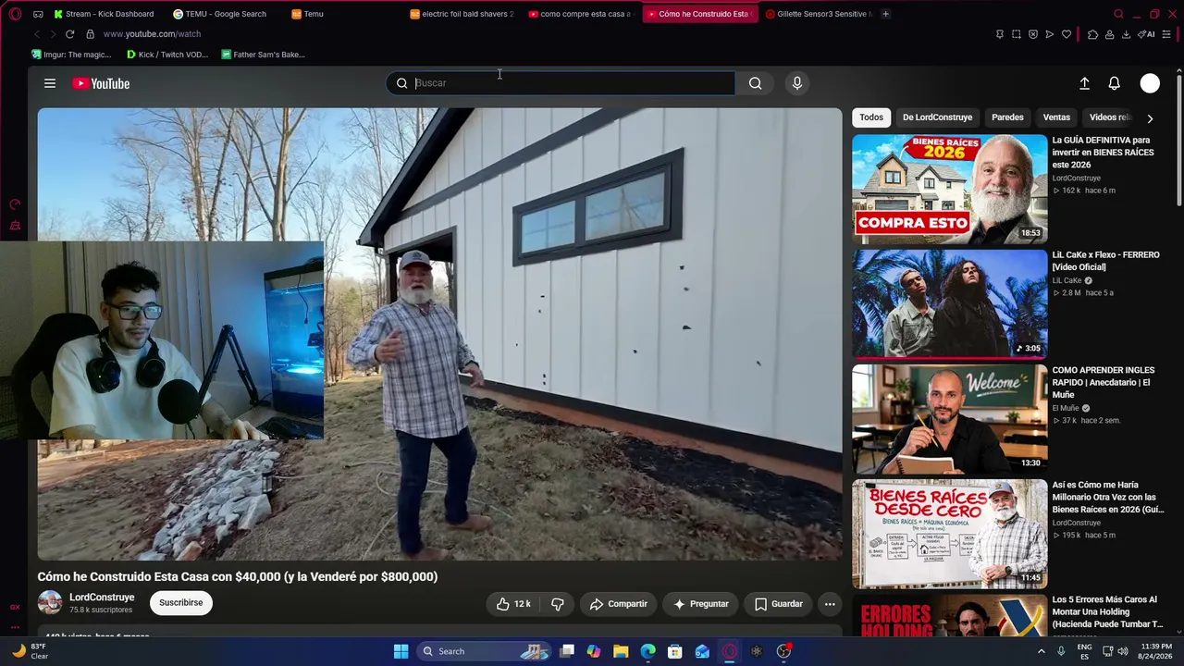Screen dimensions: 1184x666
Task: Open browser snapshot tool
Action: coord(1017,34)
